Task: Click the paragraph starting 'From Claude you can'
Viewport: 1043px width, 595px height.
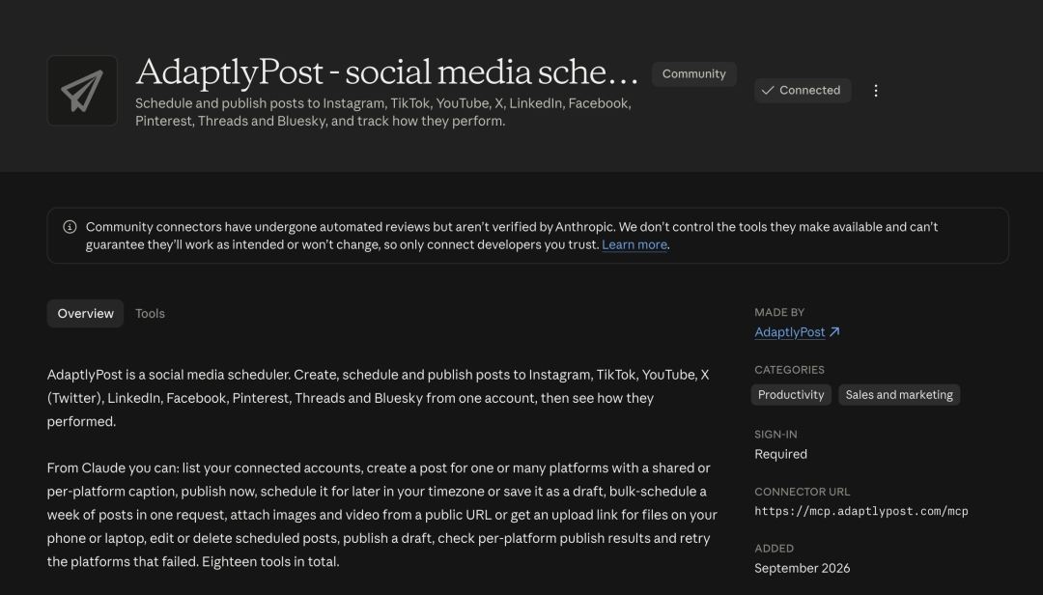Action: click(x=381, y=515)
